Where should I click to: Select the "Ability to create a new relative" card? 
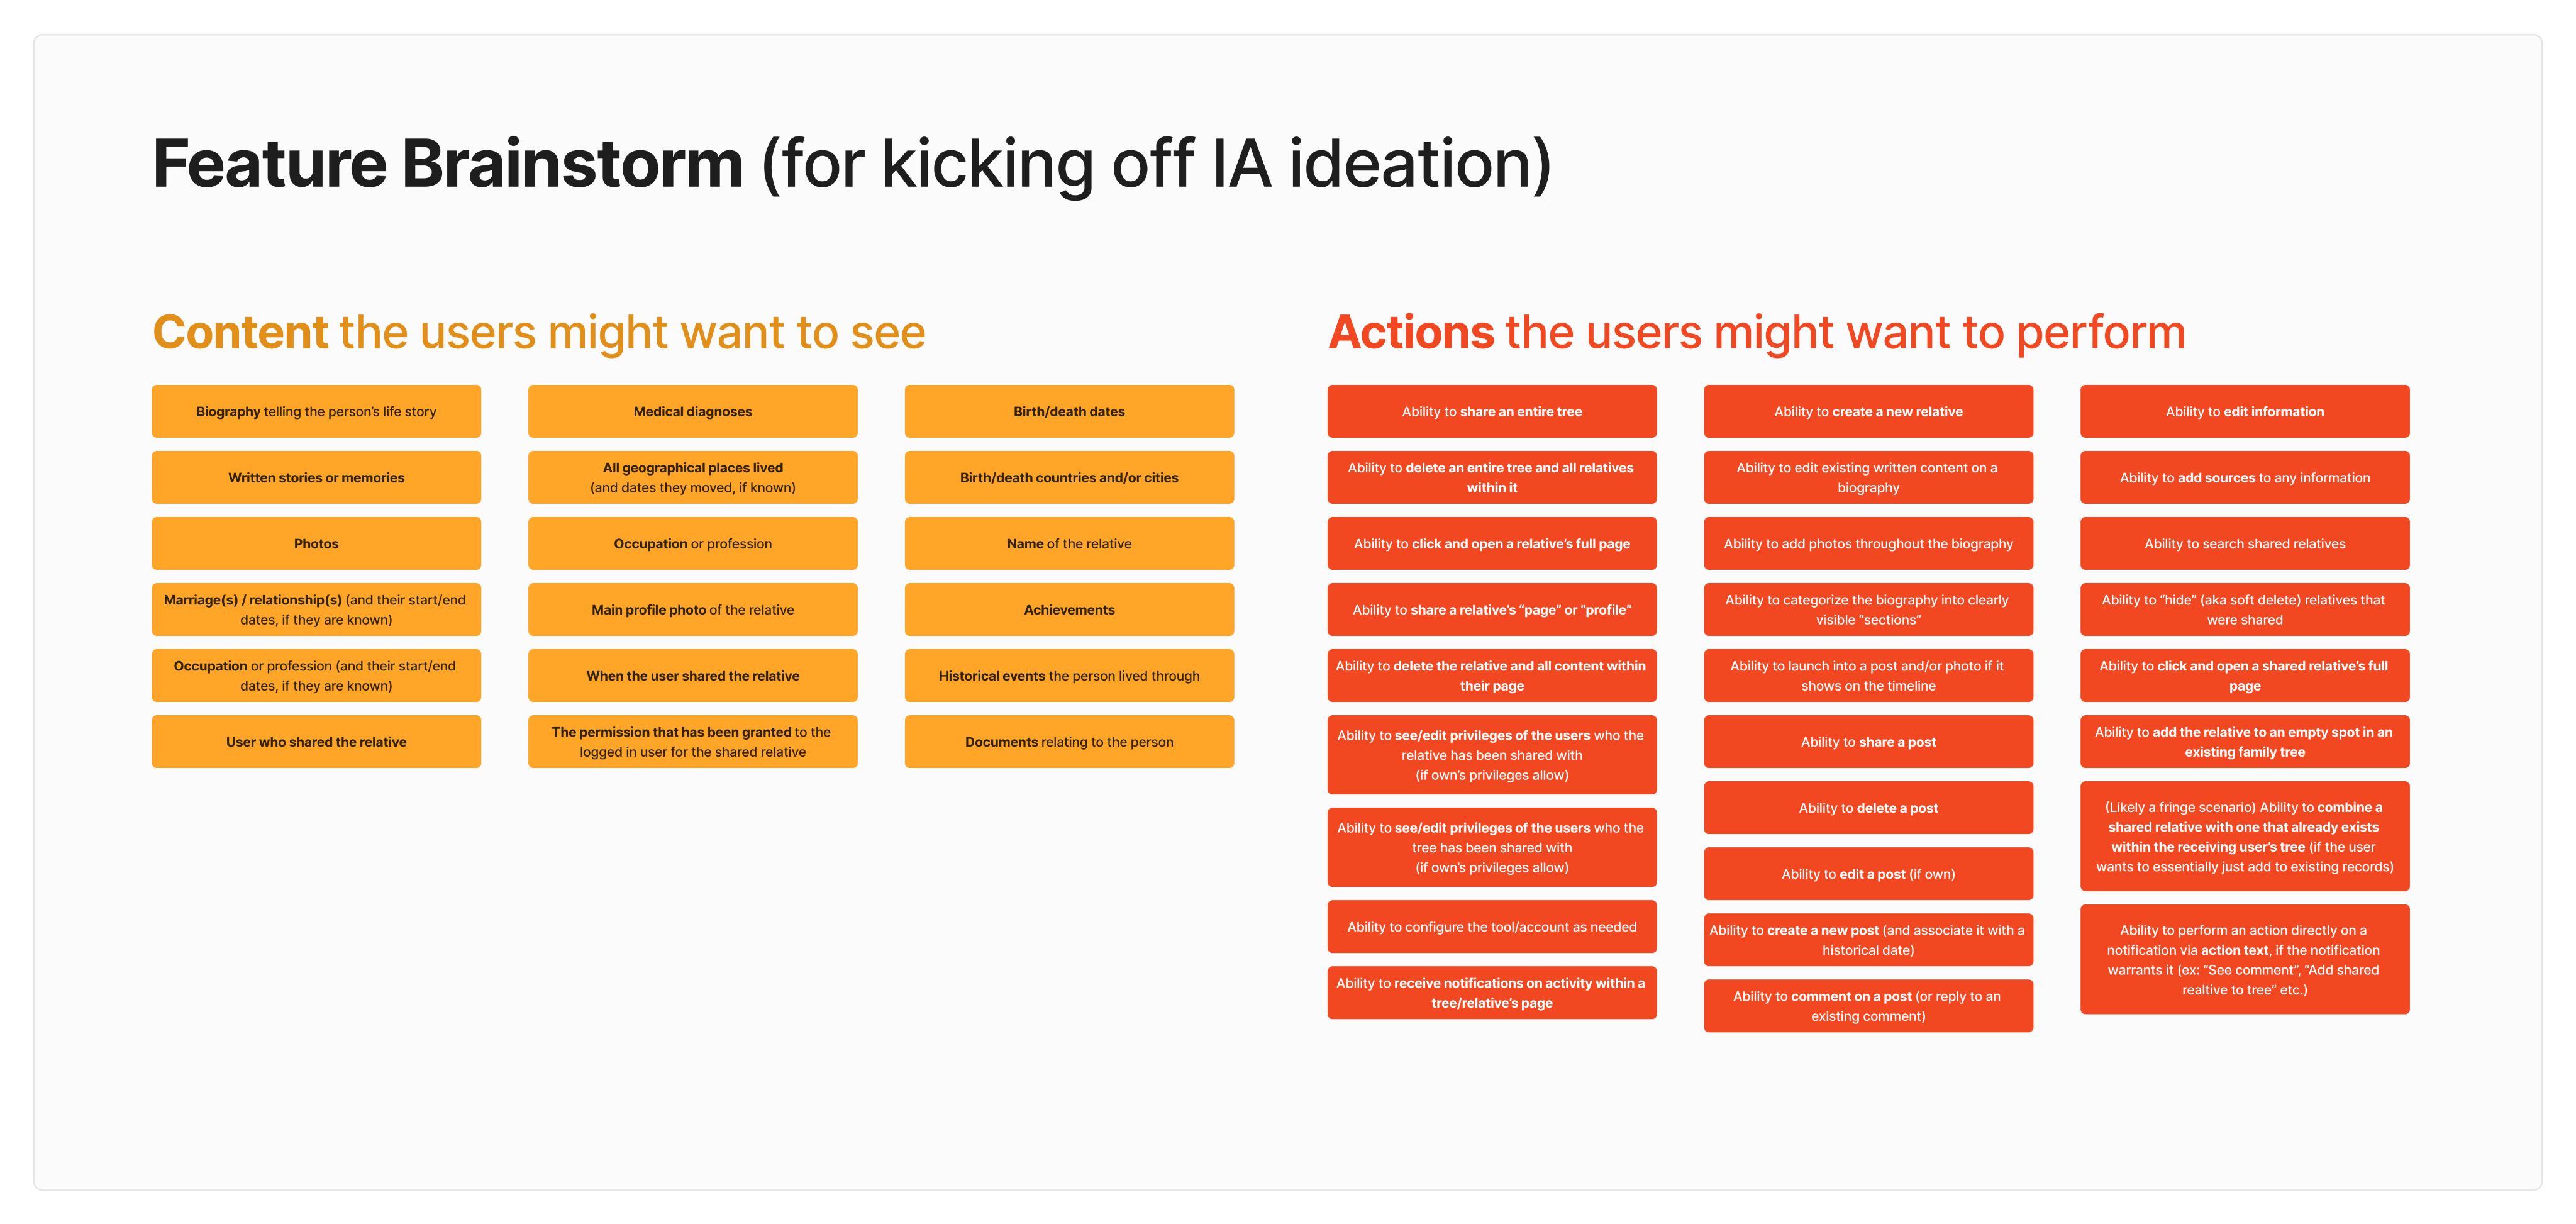pos(1867,411)
